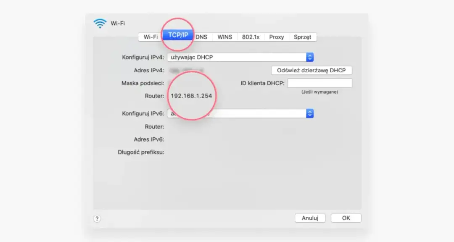Confirm settings with the OK button

click(x=346, y=218)
